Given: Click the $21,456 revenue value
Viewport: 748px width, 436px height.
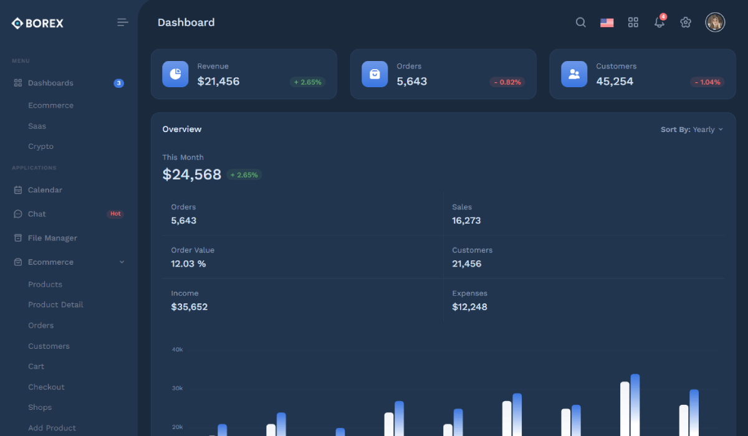Looking at the screenshot, I should pyautogui.click(x=218, y=81).
